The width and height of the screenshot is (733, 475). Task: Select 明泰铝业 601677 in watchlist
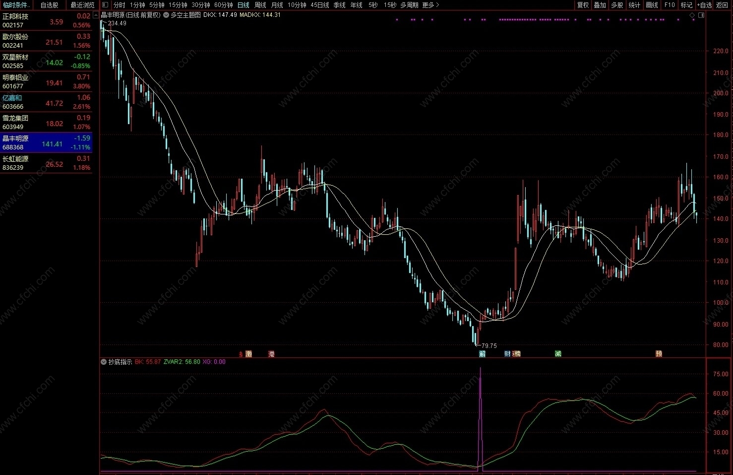coord(46,82)
